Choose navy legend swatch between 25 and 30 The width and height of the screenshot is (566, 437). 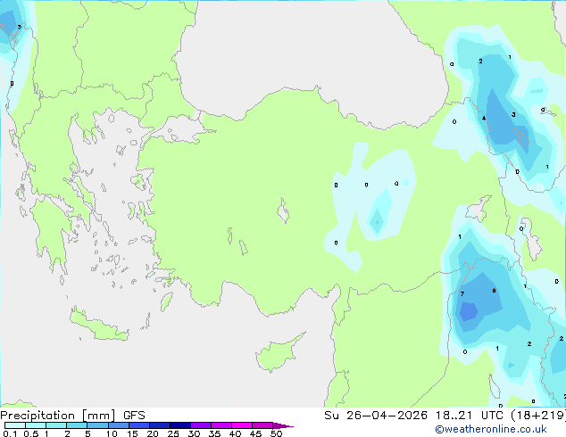pos(180,425)
